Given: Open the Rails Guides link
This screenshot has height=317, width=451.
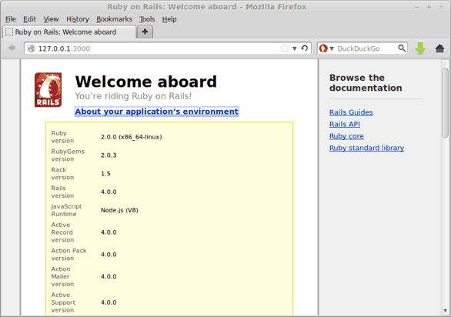Looking at the screenshot, I should click(x=351, y=112).
